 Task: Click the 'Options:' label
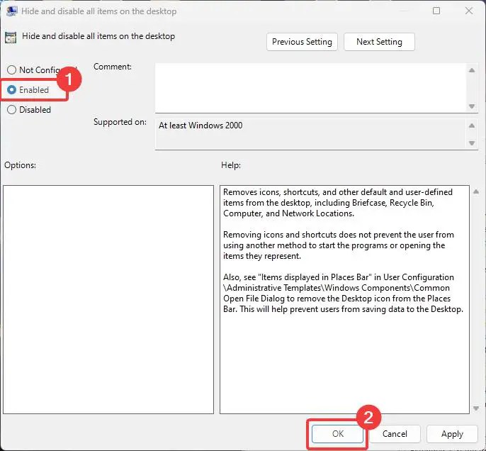pos(20,165)
